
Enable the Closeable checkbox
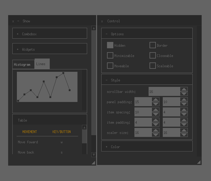[153, 55]
